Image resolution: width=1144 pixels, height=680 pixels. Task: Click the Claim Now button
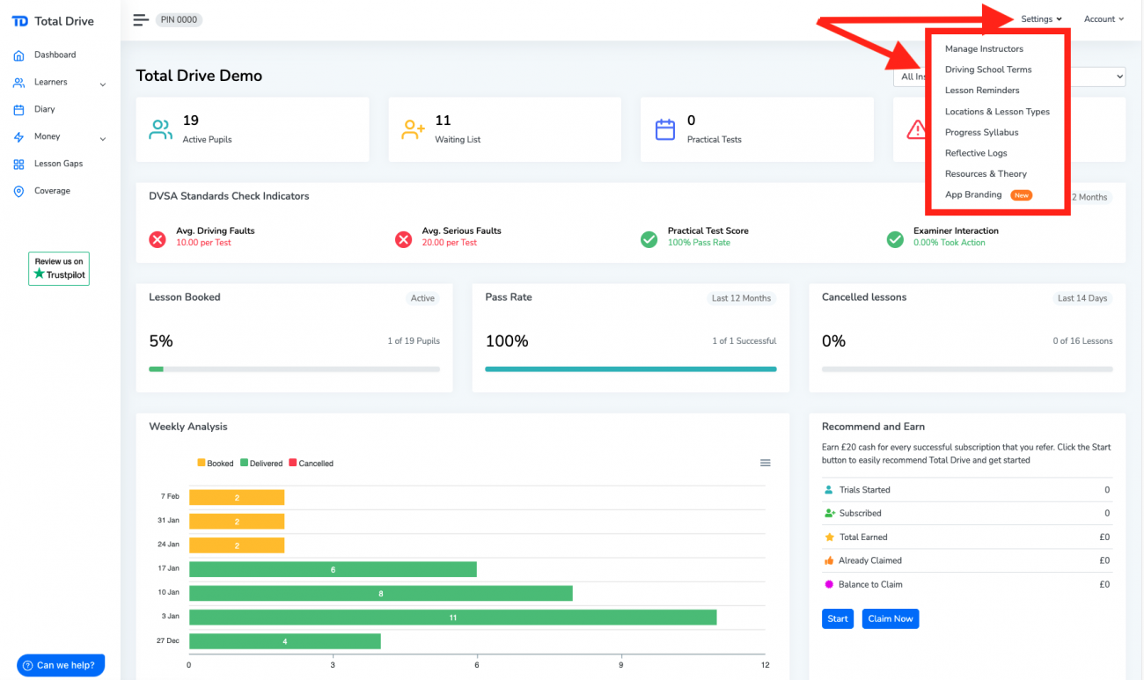pyautogui.click(x=891, y=618)
